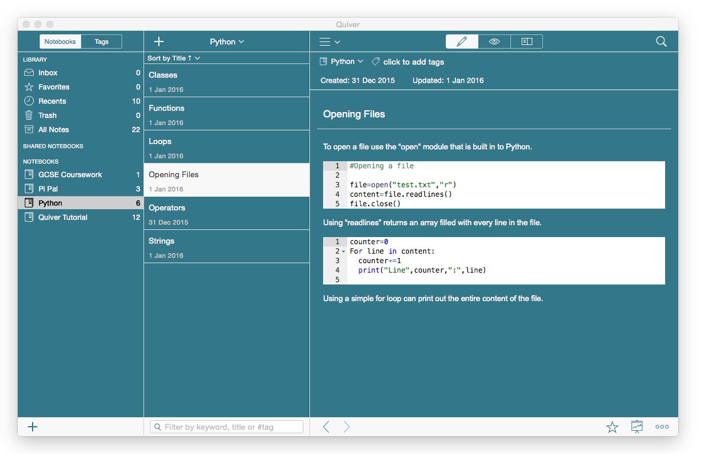Open the Strings note

click(226, 247)
